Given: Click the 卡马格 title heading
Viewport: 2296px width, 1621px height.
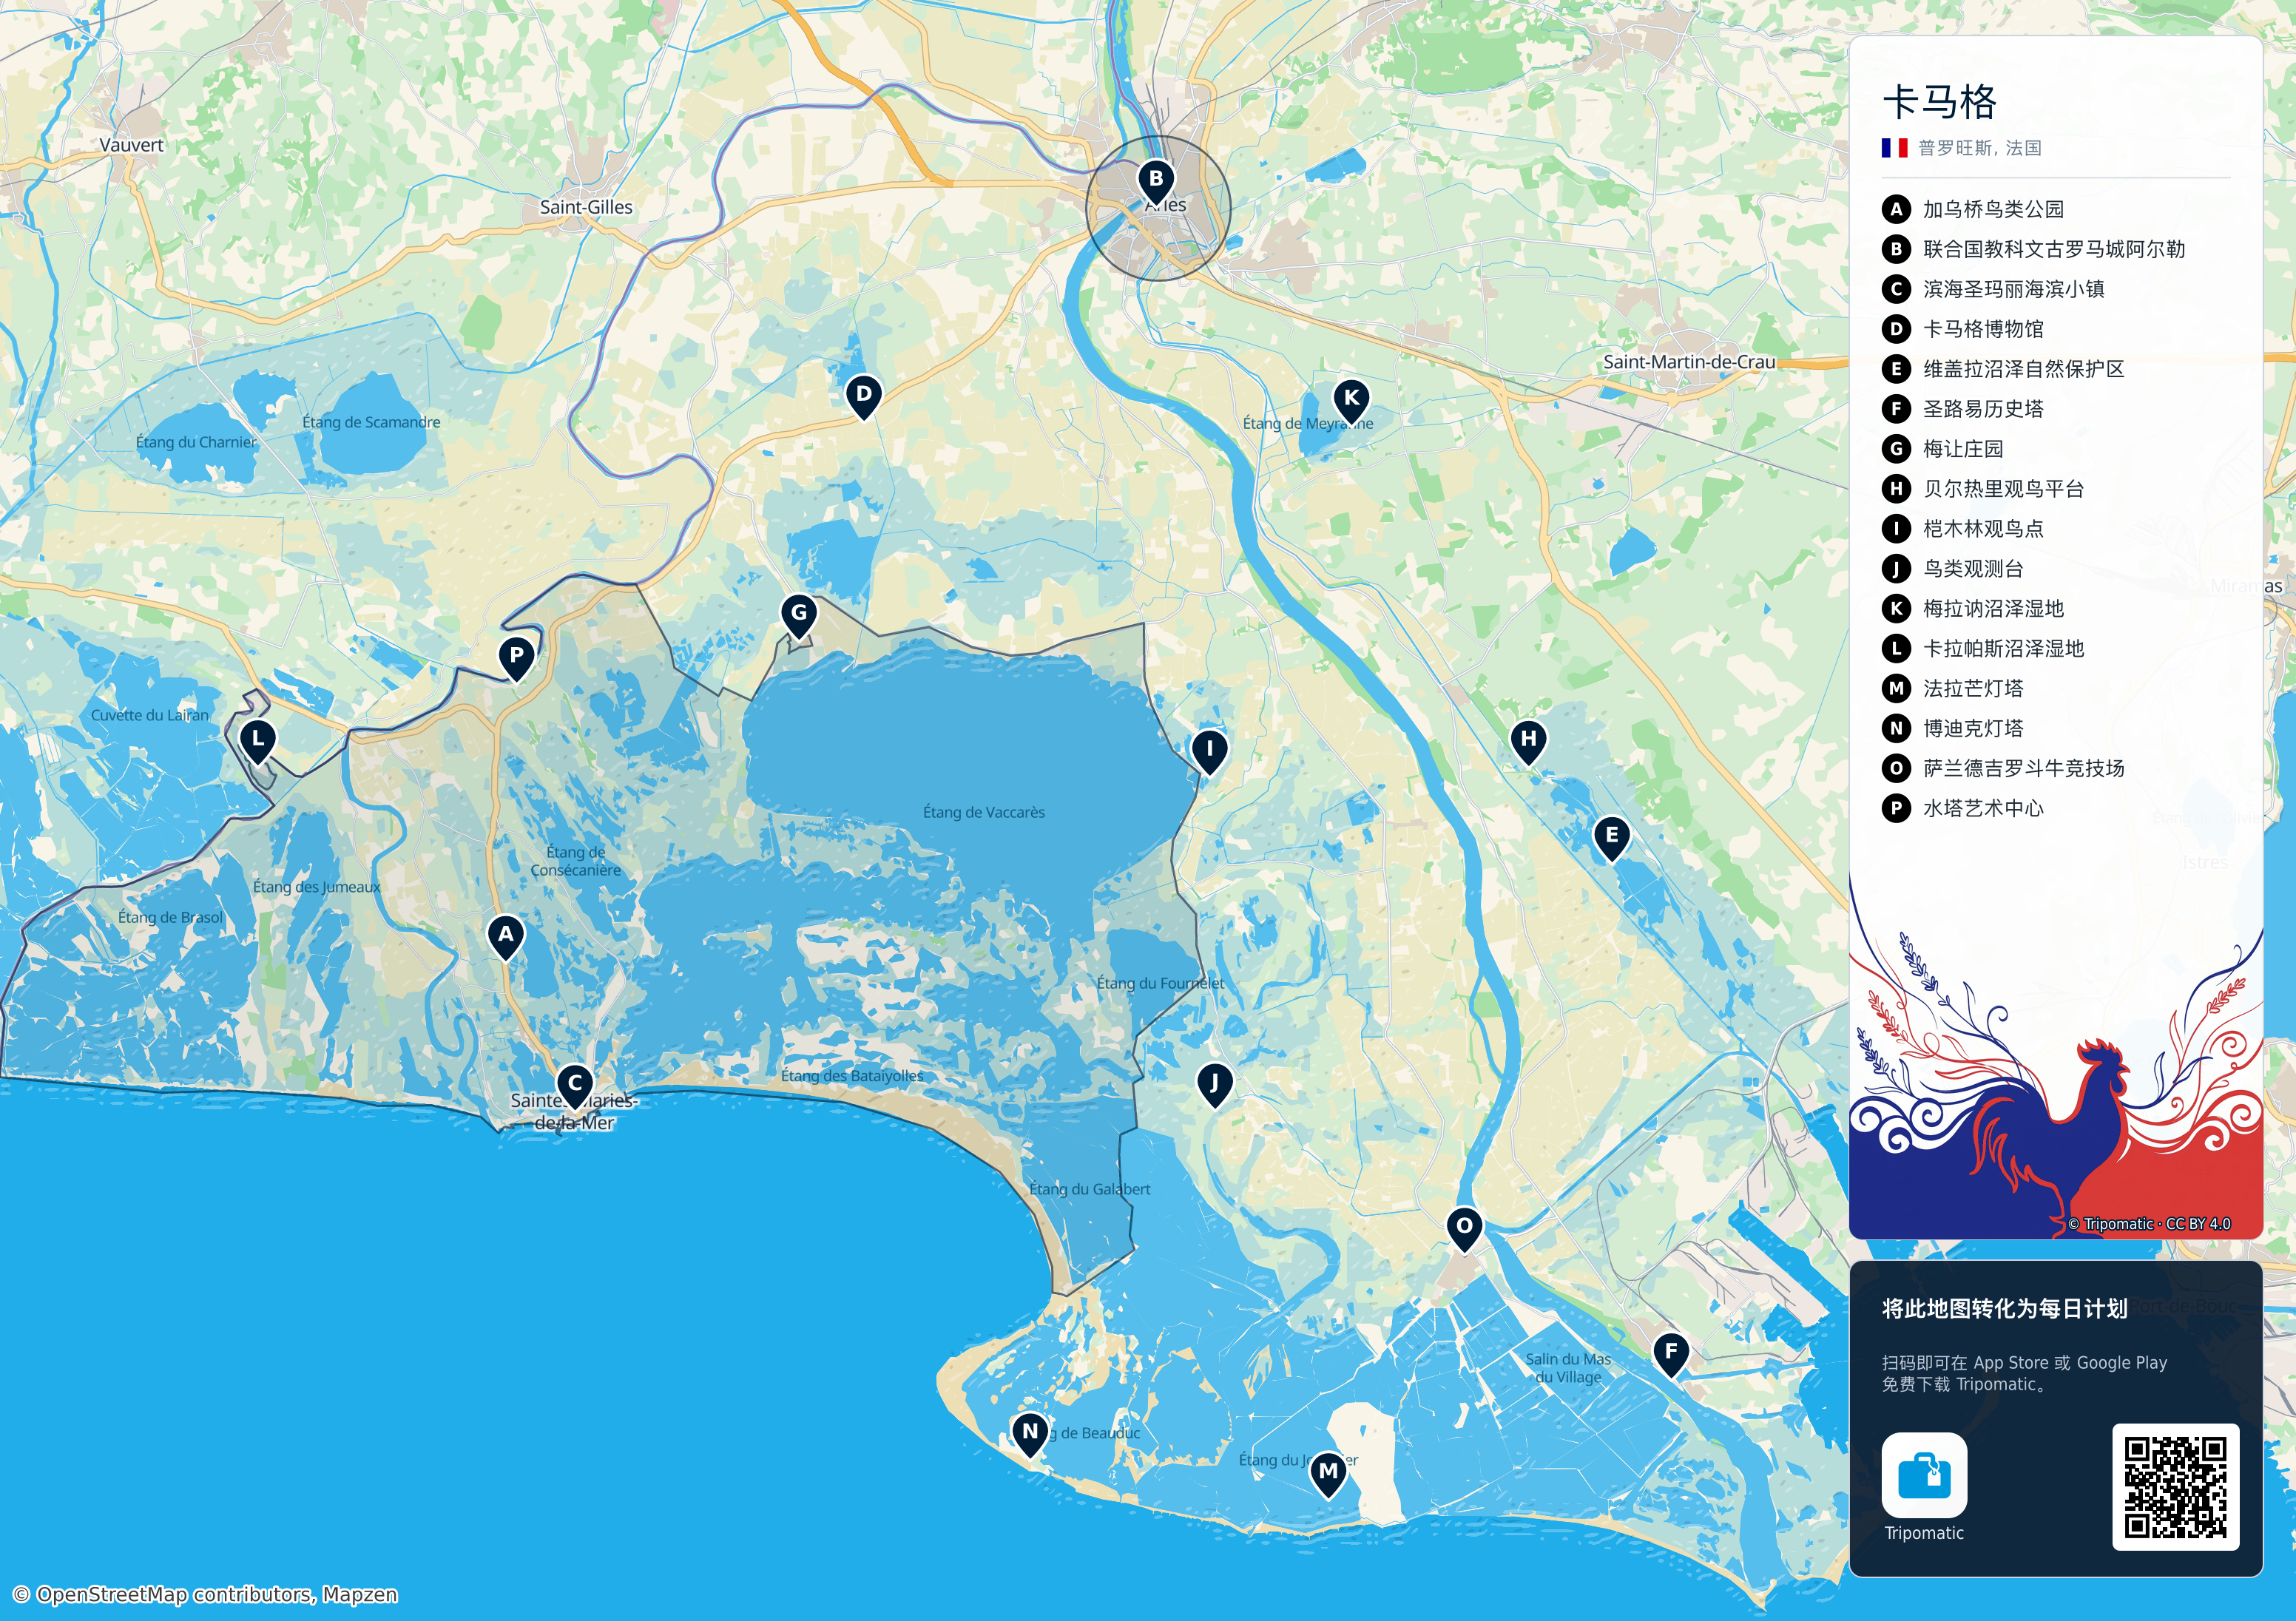Looking at the screenshot, I should pos(1939,102).
